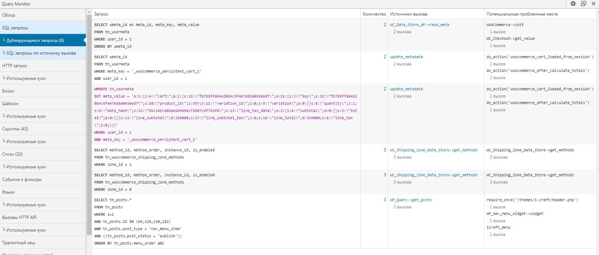Open the Вызовы HTTP API section
The height and width of the screenshot is (255, 599).
pos(43,217)
